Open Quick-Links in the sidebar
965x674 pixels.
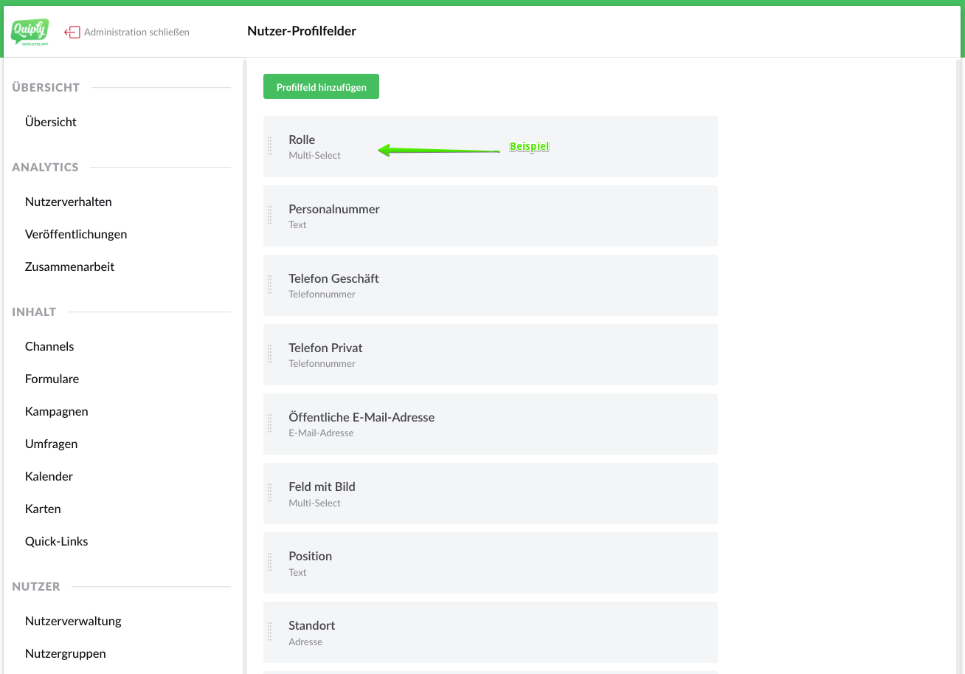(x=56, y=541)
